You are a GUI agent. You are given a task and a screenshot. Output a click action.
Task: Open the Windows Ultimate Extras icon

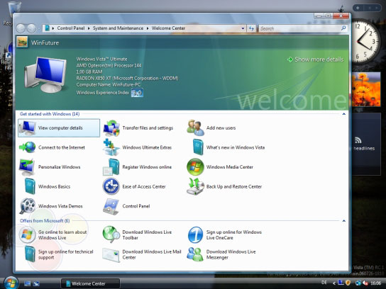(x=111, y=147)
